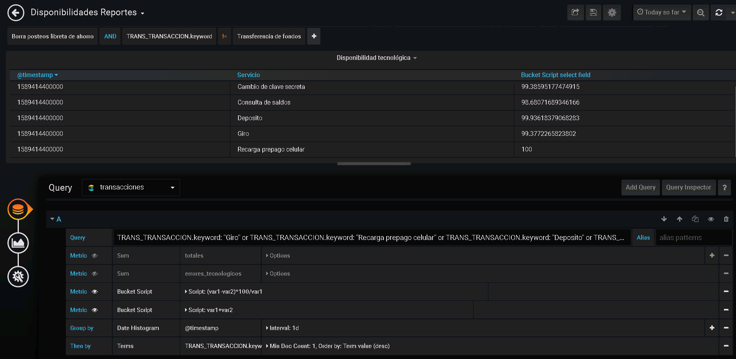The width and height of the screenshot is (736, 359).
Task: Toggle visibility of the totales Sum metric
Action: (x=94, y=255)
